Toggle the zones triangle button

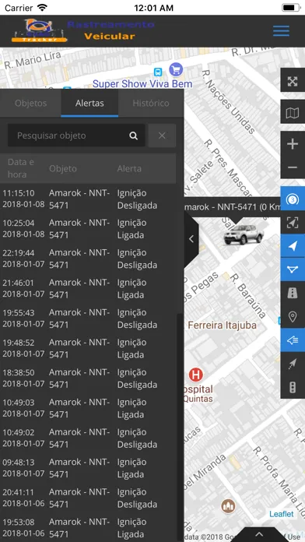pyautogui.click(x=293, y=269)
